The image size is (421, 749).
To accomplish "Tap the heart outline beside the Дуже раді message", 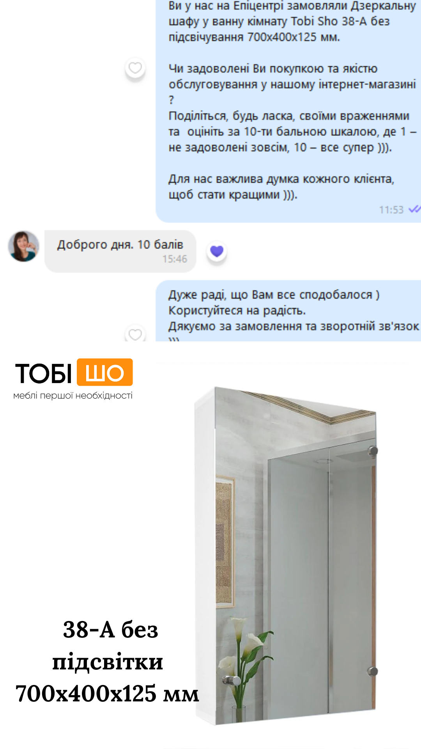I will 135,334.
